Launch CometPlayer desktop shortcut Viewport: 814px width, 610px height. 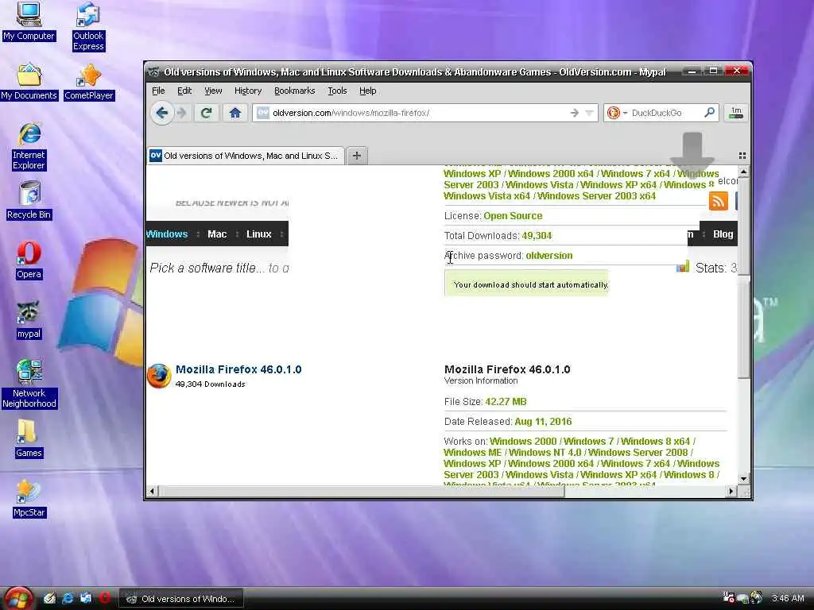pos(89,82)
